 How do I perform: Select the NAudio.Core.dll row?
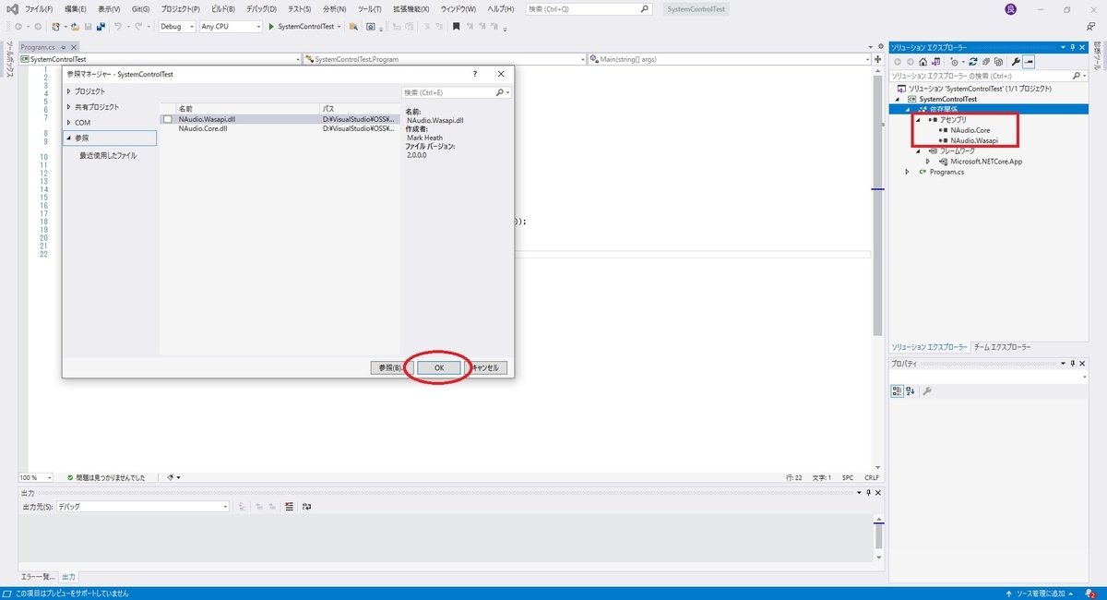tap(280, 128)
